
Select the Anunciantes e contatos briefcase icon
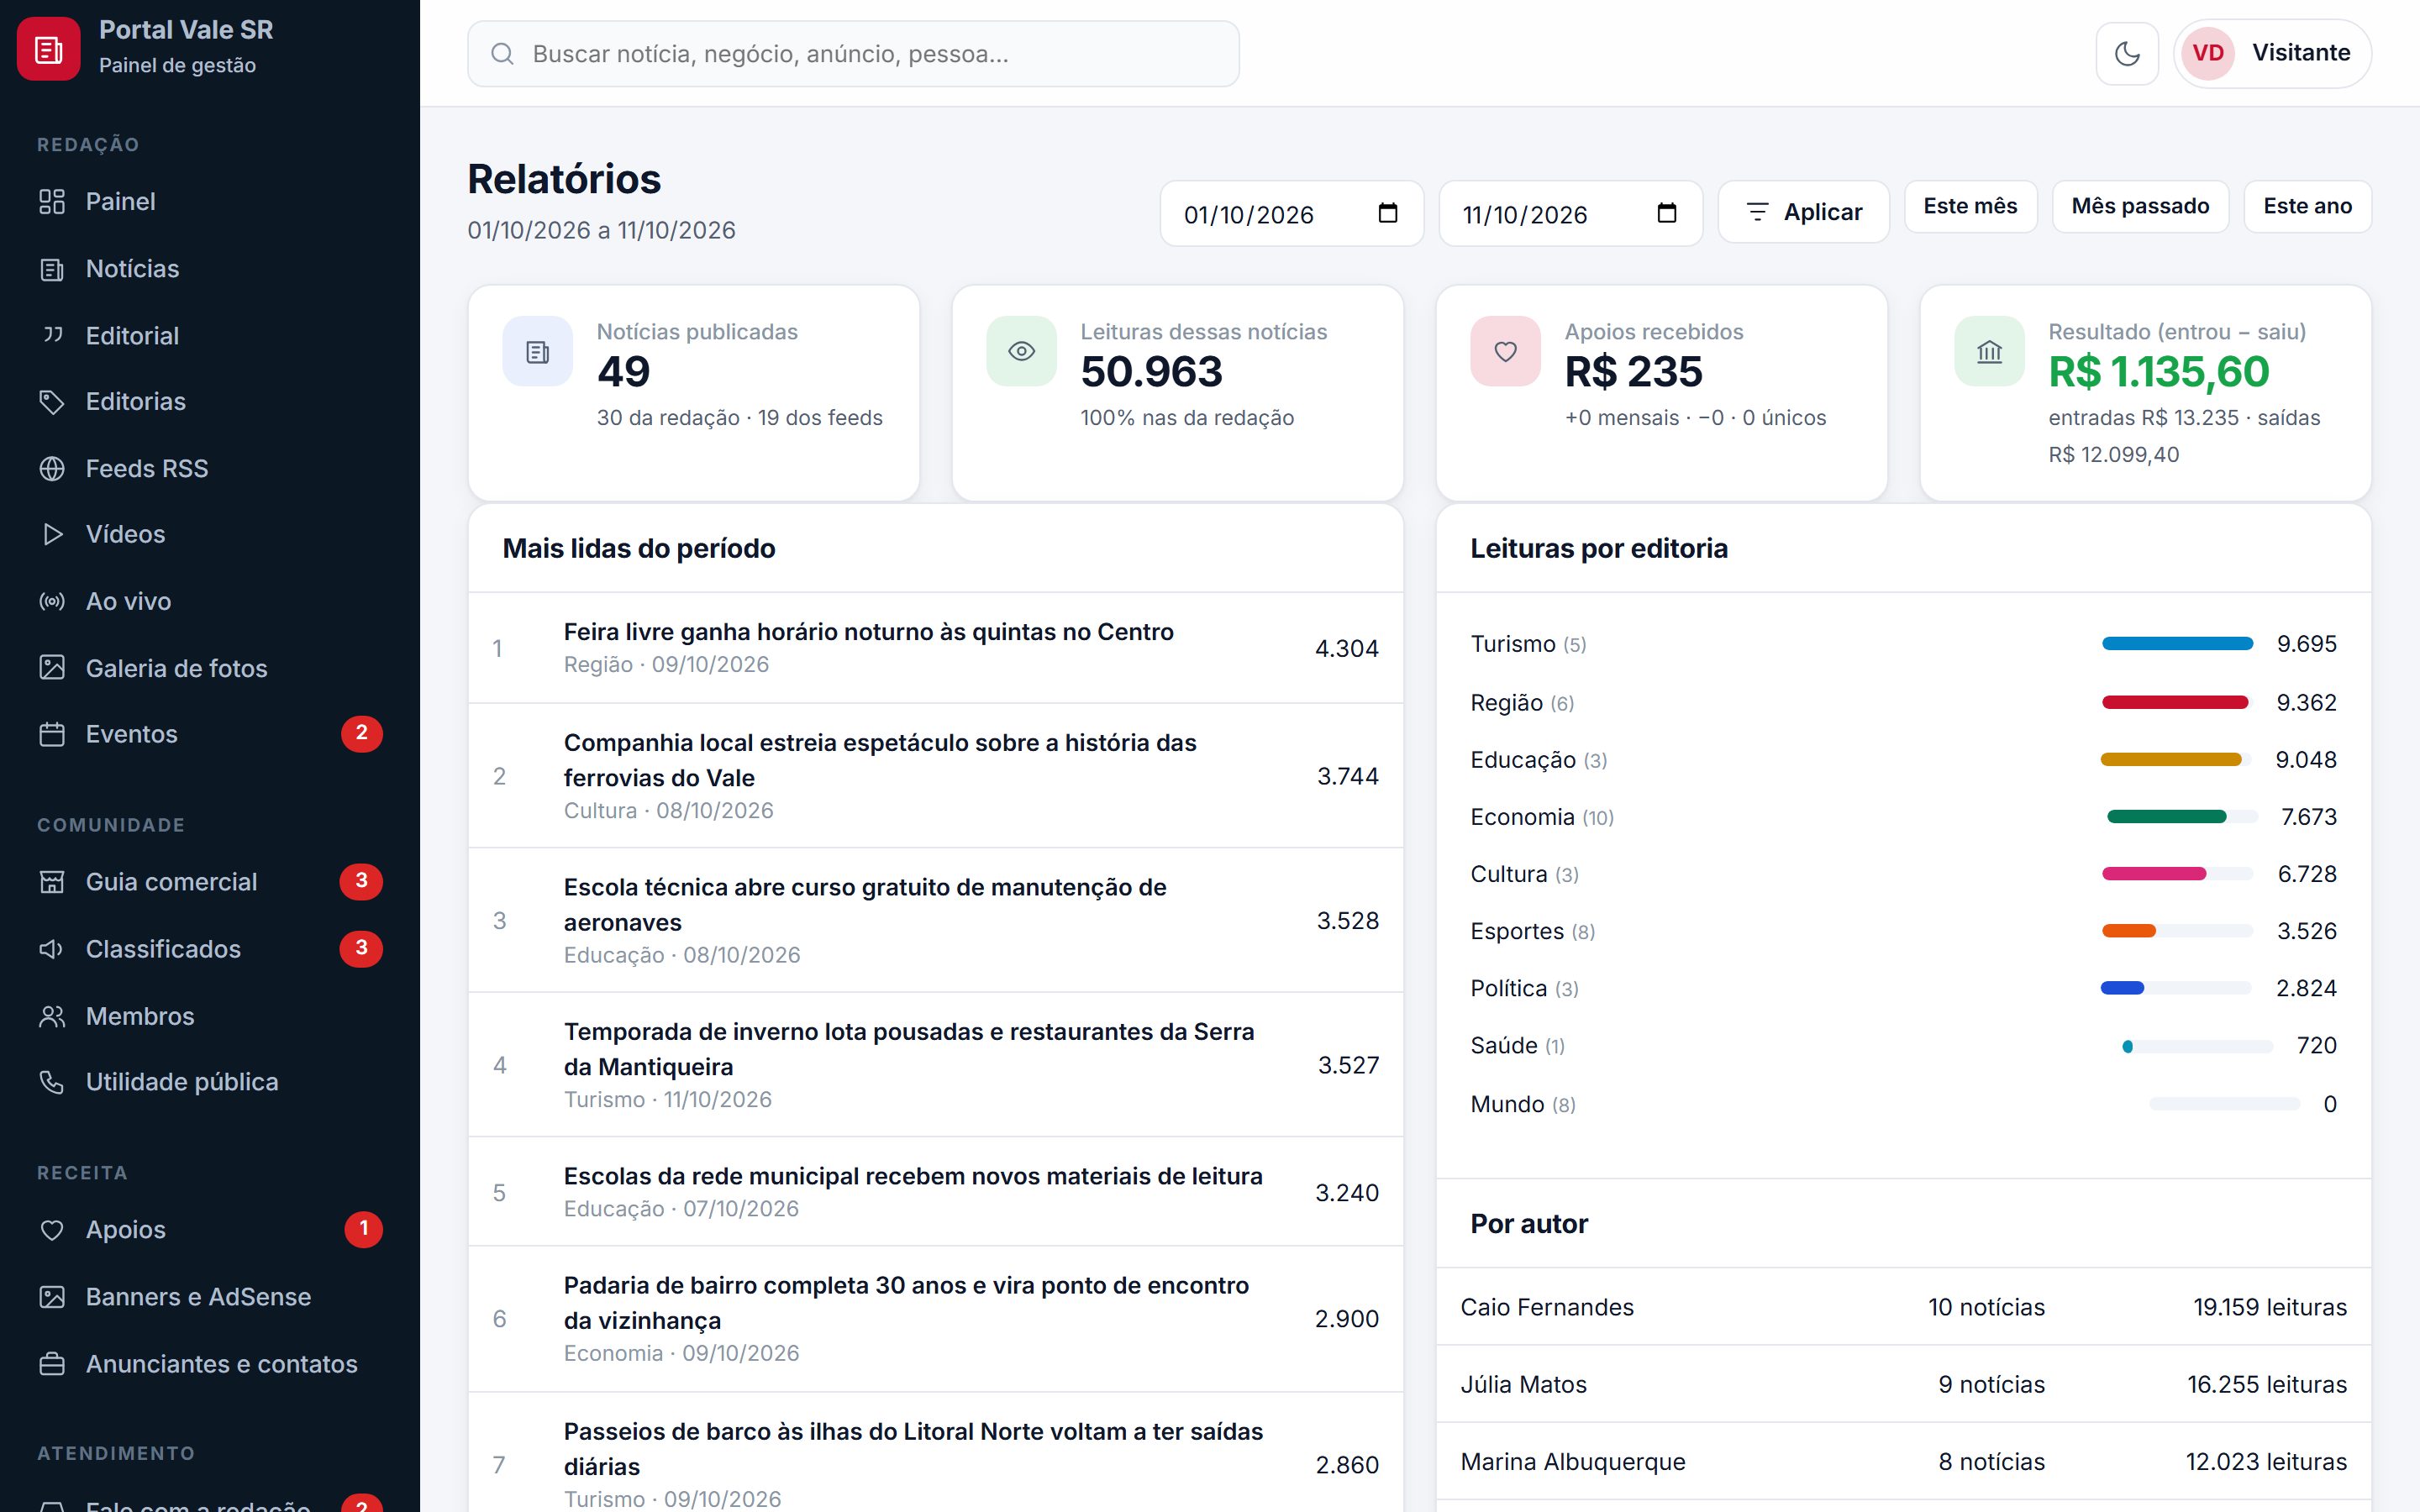[x=52, y=1364]
